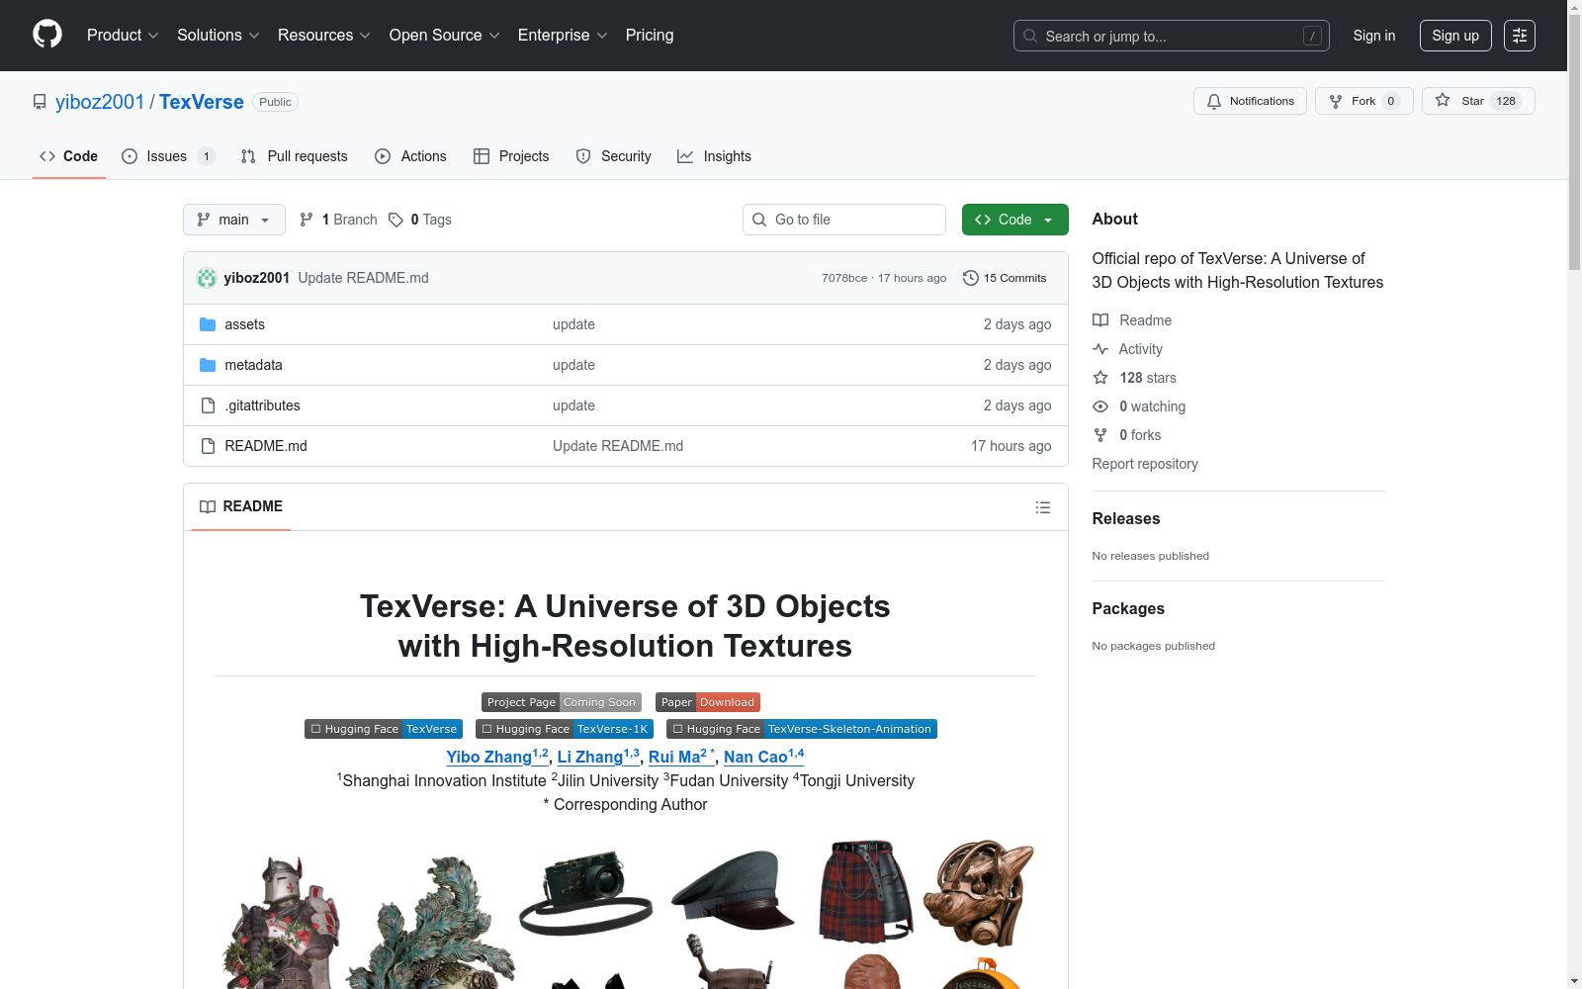Screen dimensions: 1582x989
Task: Click the yiboz2001 avatar icon
Action: click(x=207, y=278)
